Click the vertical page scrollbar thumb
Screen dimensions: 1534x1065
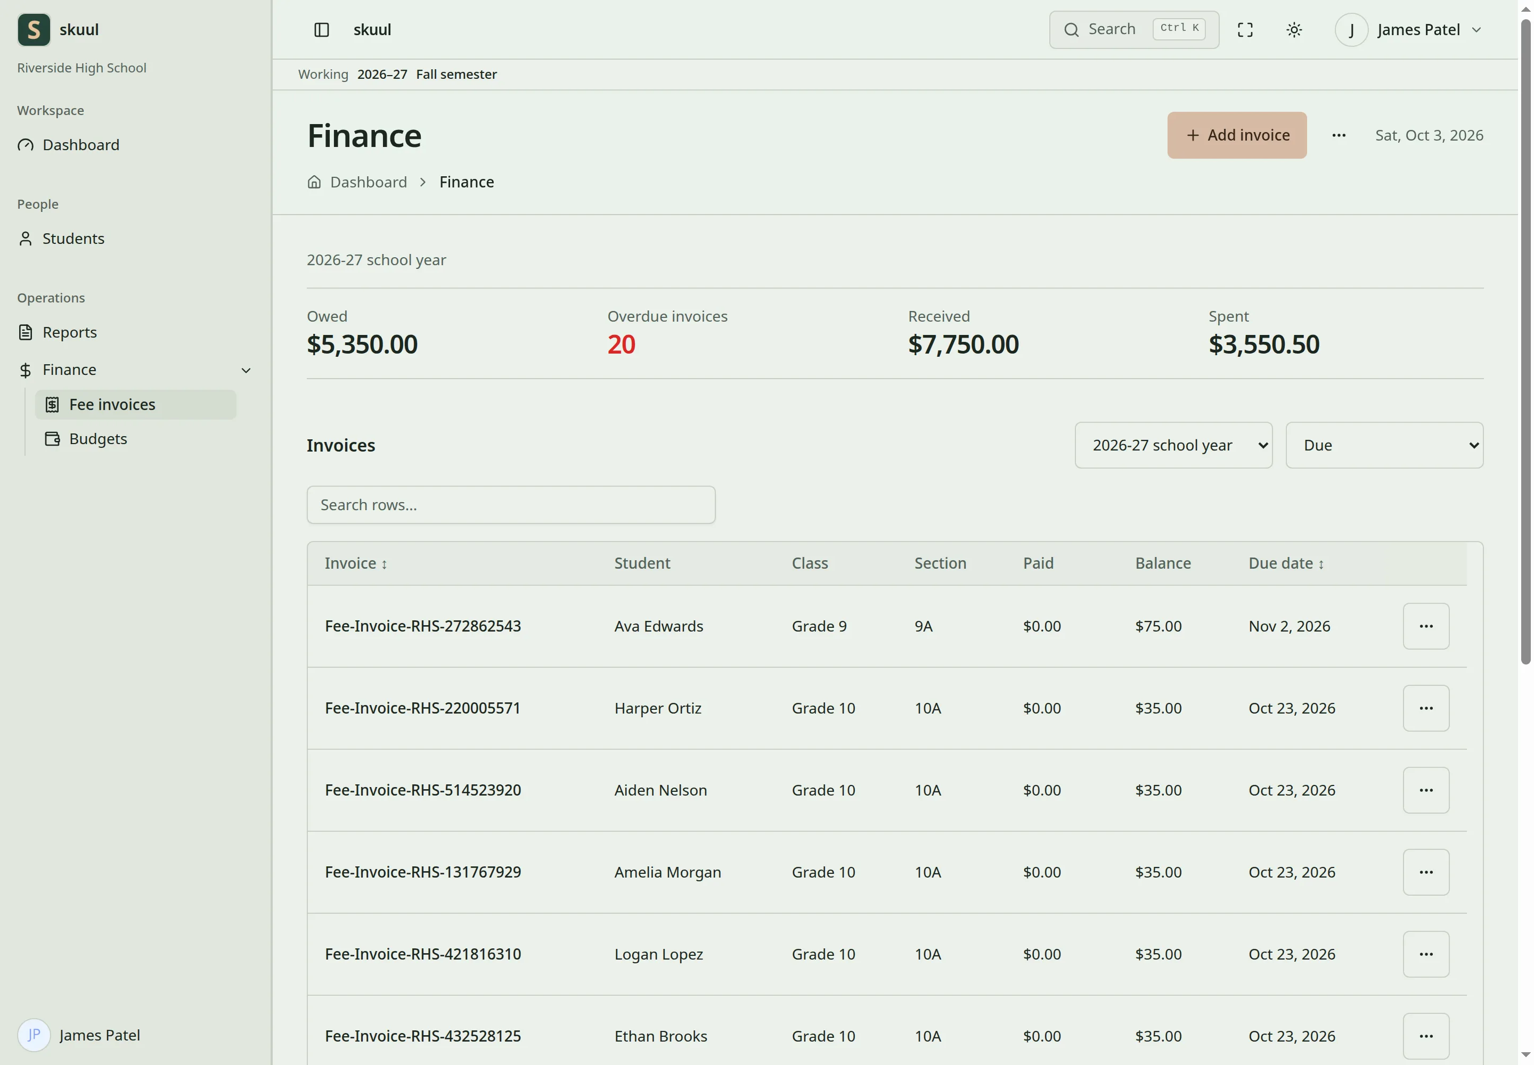point(1525,342)
